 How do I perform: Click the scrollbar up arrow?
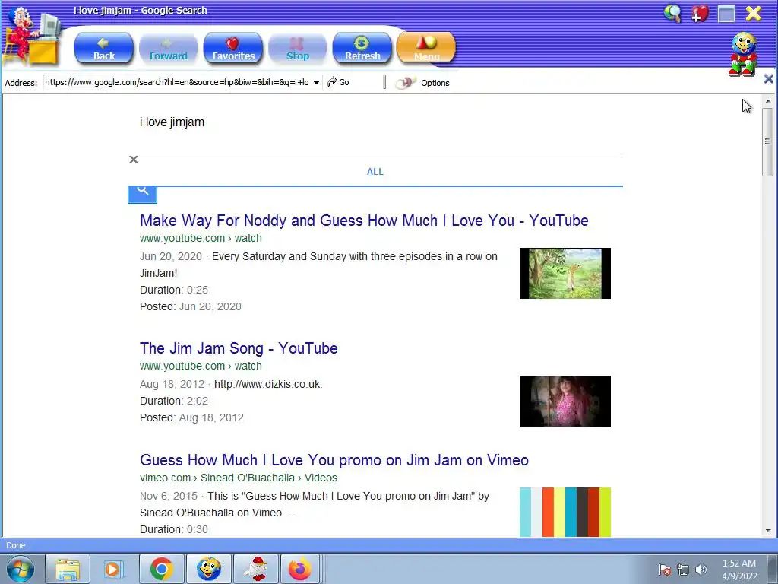coord(768,101)
